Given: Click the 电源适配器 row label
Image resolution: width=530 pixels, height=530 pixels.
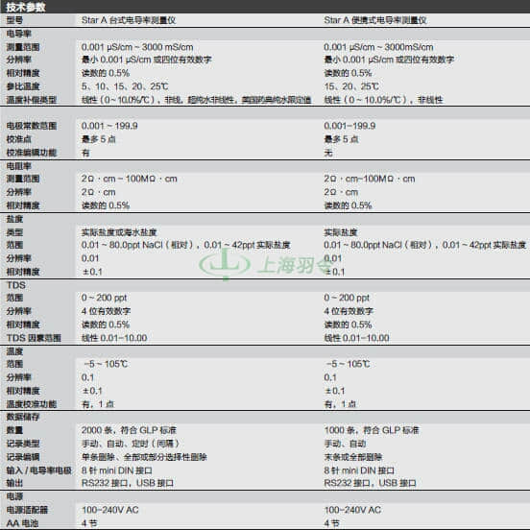Looking at the screenshot, I should pyautogui.click(x=27, y=510).
